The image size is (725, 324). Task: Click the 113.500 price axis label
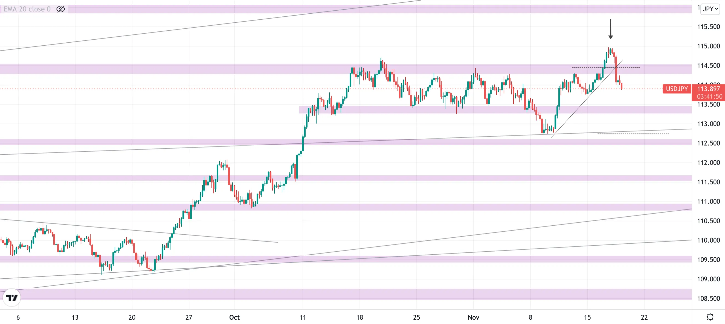pyautogui.click(x=708, y=105)
